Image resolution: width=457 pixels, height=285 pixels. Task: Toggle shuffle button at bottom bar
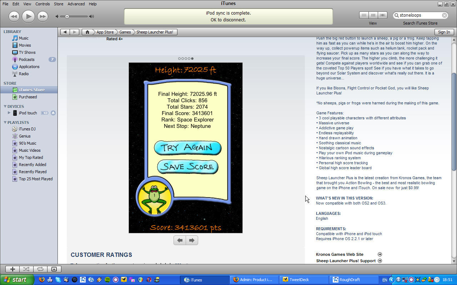(x=26, y=269)
